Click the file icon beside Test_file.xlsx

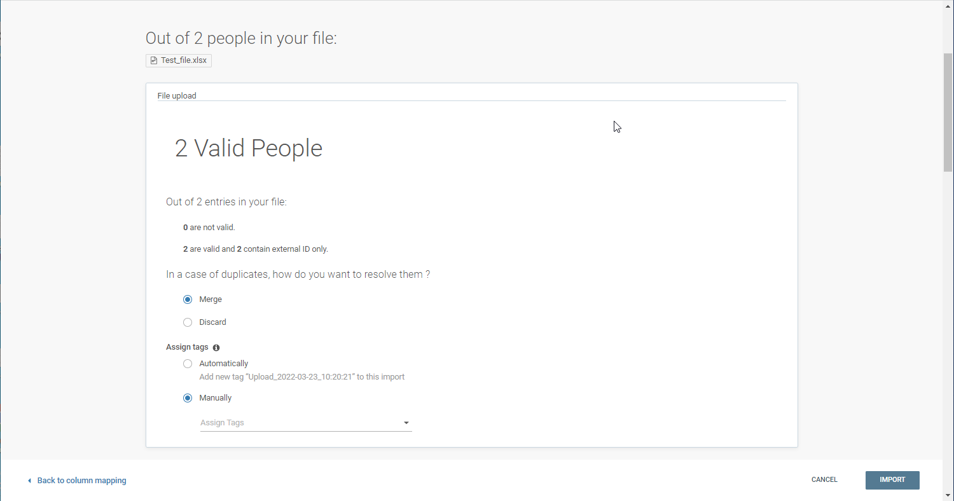click(153, 60)
